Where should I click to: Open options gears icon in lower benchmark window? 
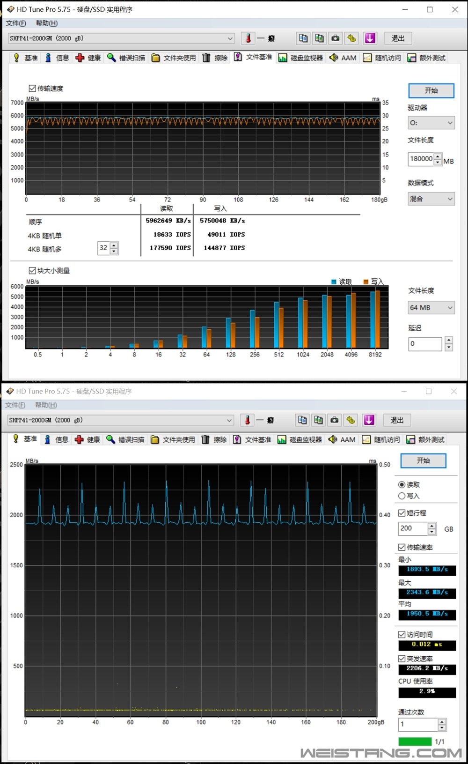tap(351, 420)
